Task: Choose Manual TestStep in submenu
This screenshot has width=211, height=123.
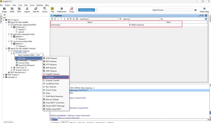Action: click(56, 100)
